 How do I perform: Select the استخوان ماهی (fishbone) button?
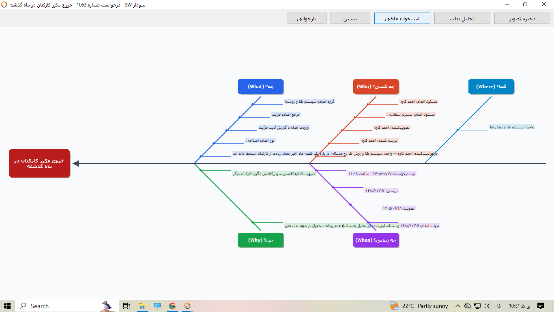402,18
